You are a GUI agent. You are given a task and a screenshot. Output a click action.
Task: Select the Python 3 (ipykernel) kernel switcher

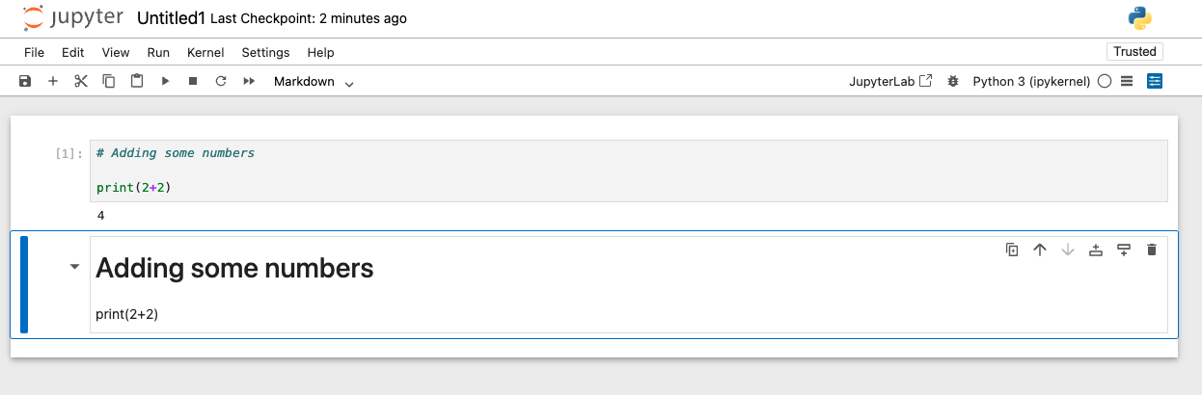coord(1031,82)
